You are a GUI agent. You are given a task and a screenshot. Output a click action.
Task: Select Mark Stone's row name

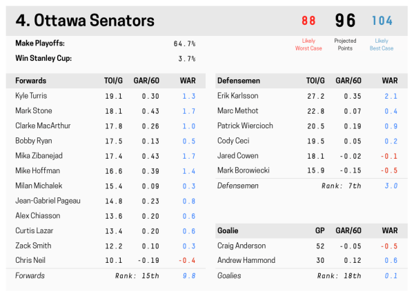click(x=33, y=111)
